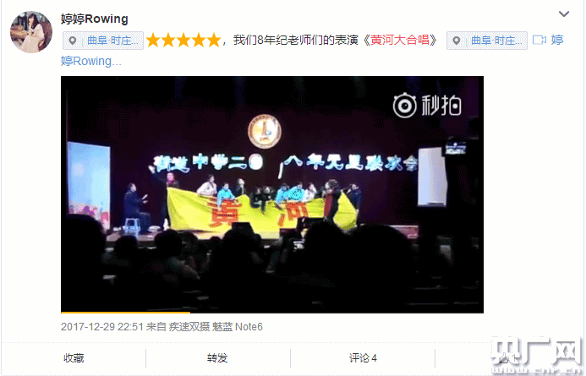
Task: Click the fifth yellow rating star
Action: [214, 41]
